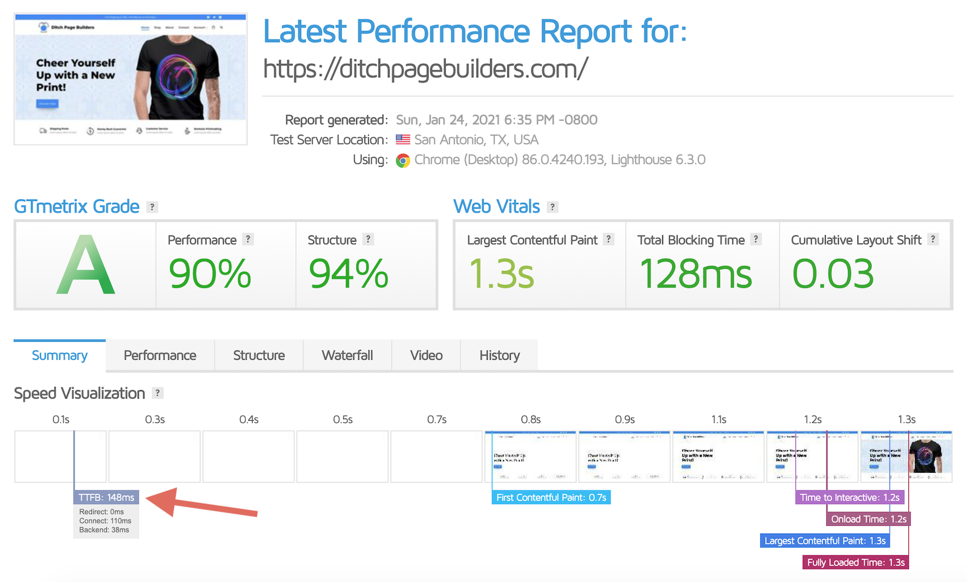Click help icon beside Web Vitals heading

pos(552,207)
